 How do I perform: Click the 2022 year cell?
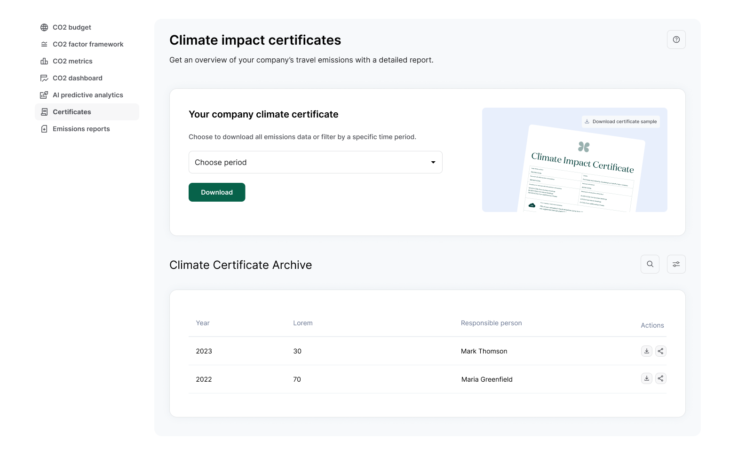tap(204, 379)
